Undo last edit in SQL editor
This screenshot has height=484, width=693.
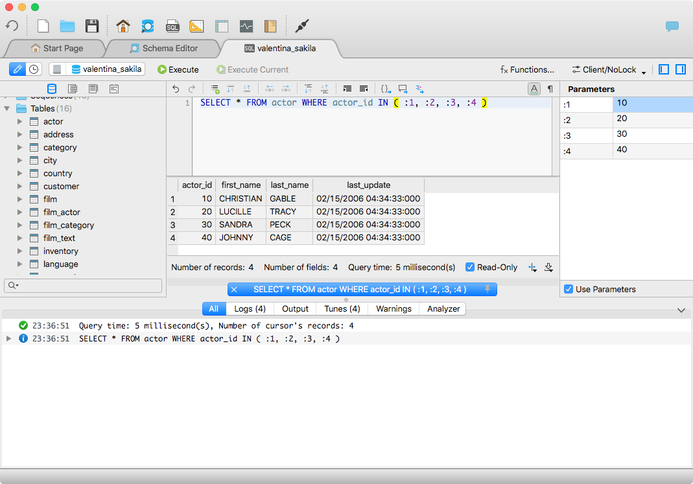click(x=176, y=89)
